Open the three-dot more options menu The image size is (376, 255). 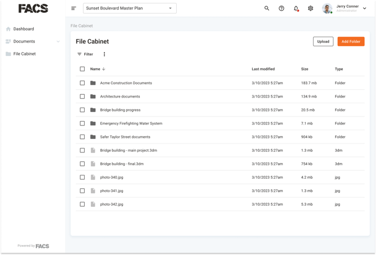(x=104, y=54)
